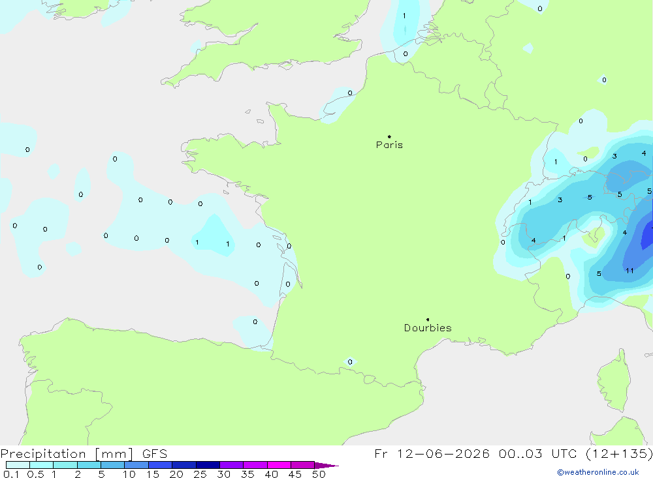This screenshot has width=653, height=478.
Task: Pick the legend swatch between 15 and 20
Action: (161, 465)
